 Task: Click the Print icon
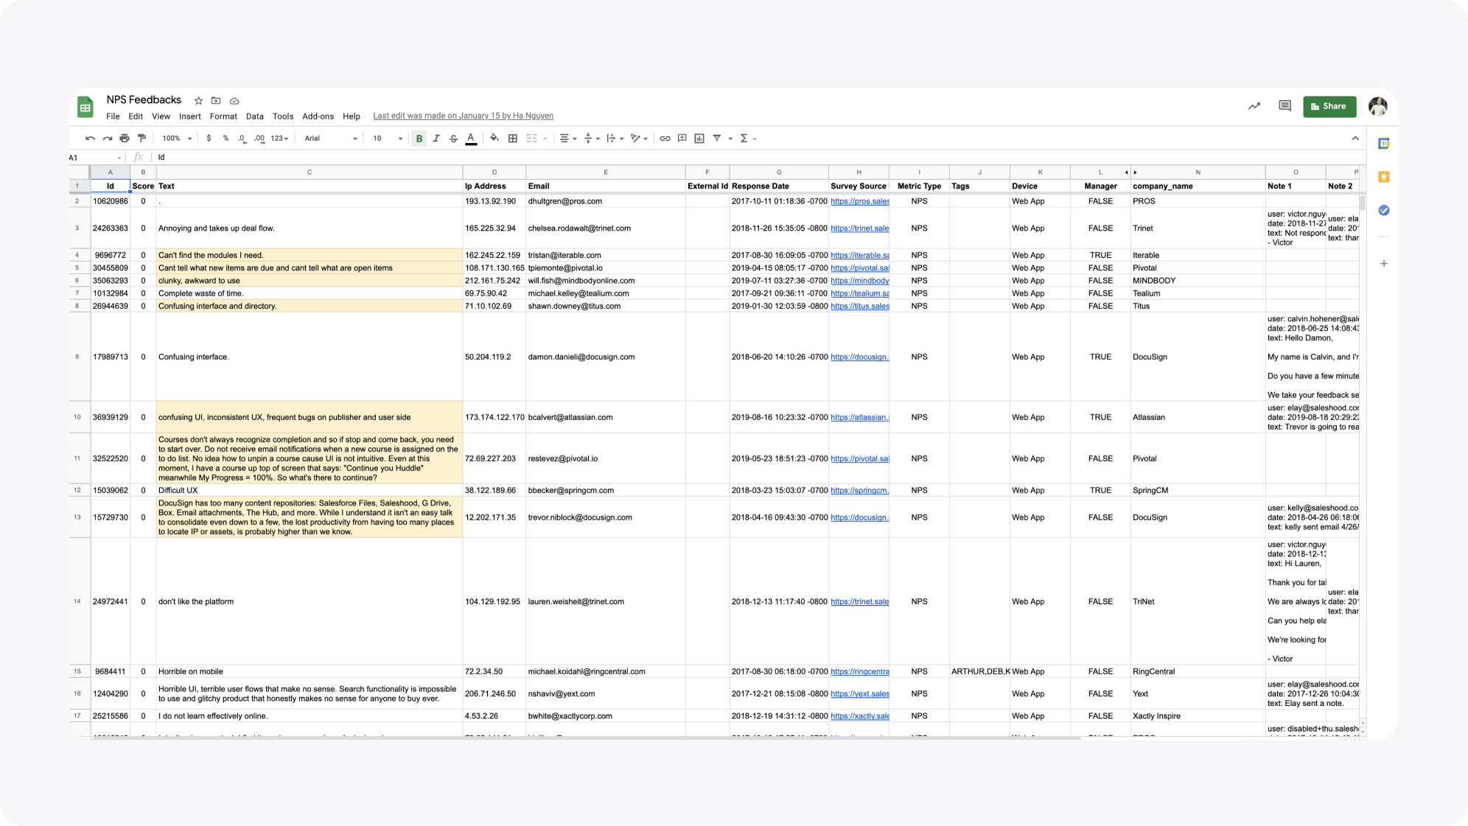click(125, 139)
